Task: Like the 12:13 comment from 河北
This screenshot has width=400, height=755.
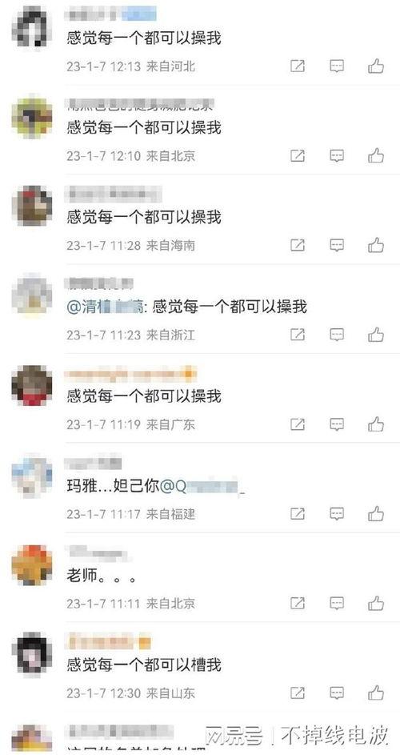Action: coord(376,66)
